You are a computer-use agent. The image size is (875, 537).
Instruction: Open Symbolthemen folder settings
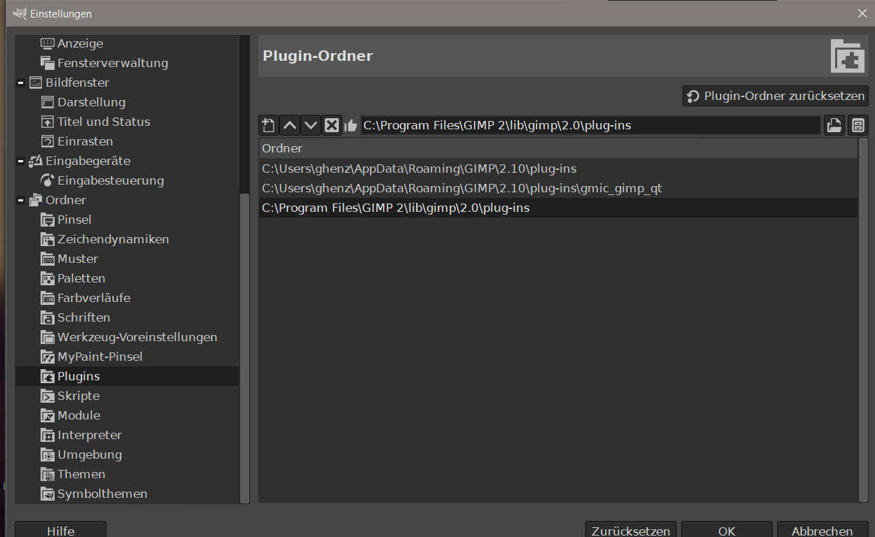(102, 494)
